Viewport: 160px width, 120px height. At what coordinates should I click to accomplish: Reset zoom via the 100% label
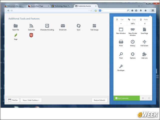tap(133, 24)
